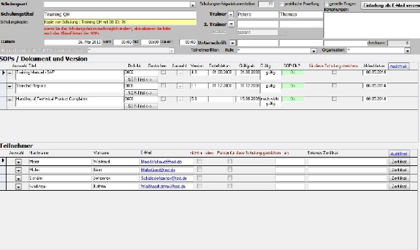Click the Datum field showing 06. Mai 2013
Image resolution: width=420 pixels, height=250 pixels.
73,42
